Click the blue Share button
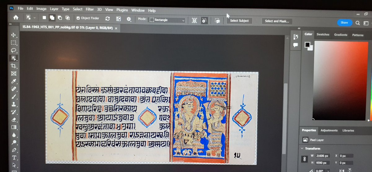Viewport: 372px width, 172px height. point(344,23)
